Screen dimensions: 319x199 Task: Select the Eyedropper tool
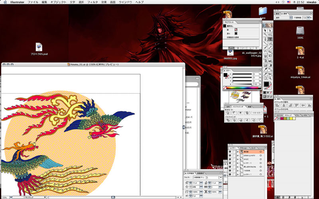[265, 70]
